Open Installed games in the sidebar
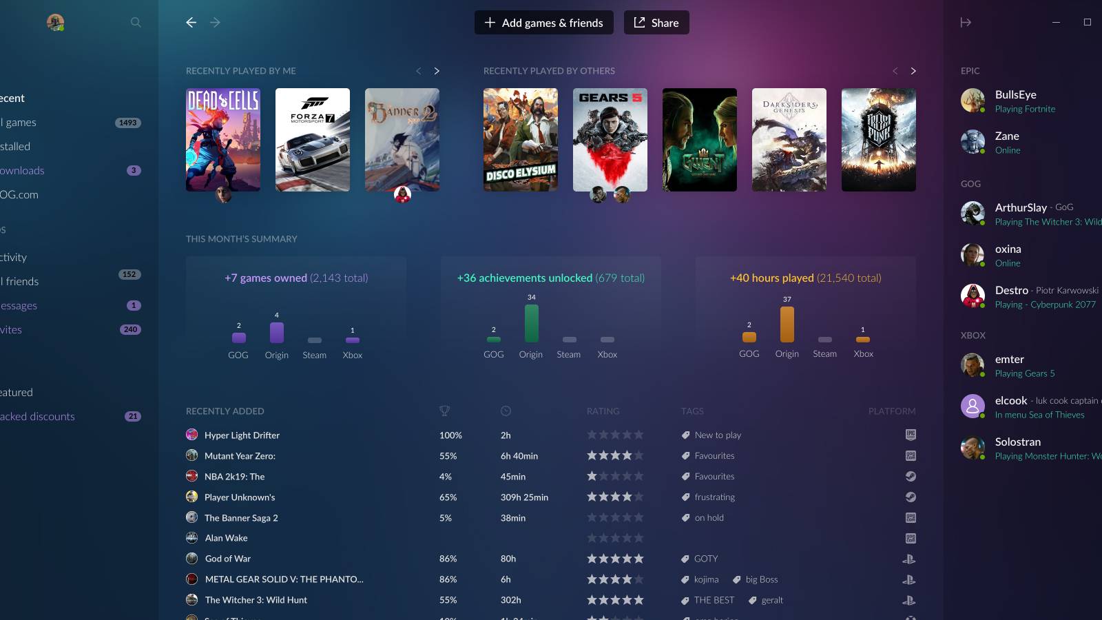Screen dimensions: 1102x620 [x=15, y=147]
